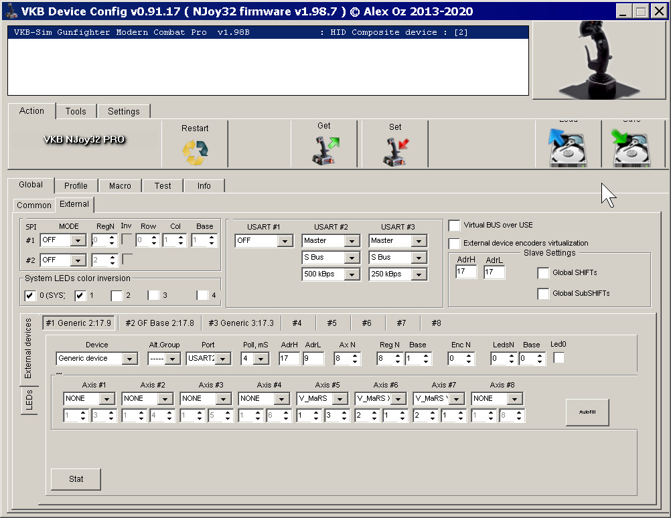Enable Virtual BUS over USE checkbox
This screenshot has height=518, width=671.
[454, 226]
